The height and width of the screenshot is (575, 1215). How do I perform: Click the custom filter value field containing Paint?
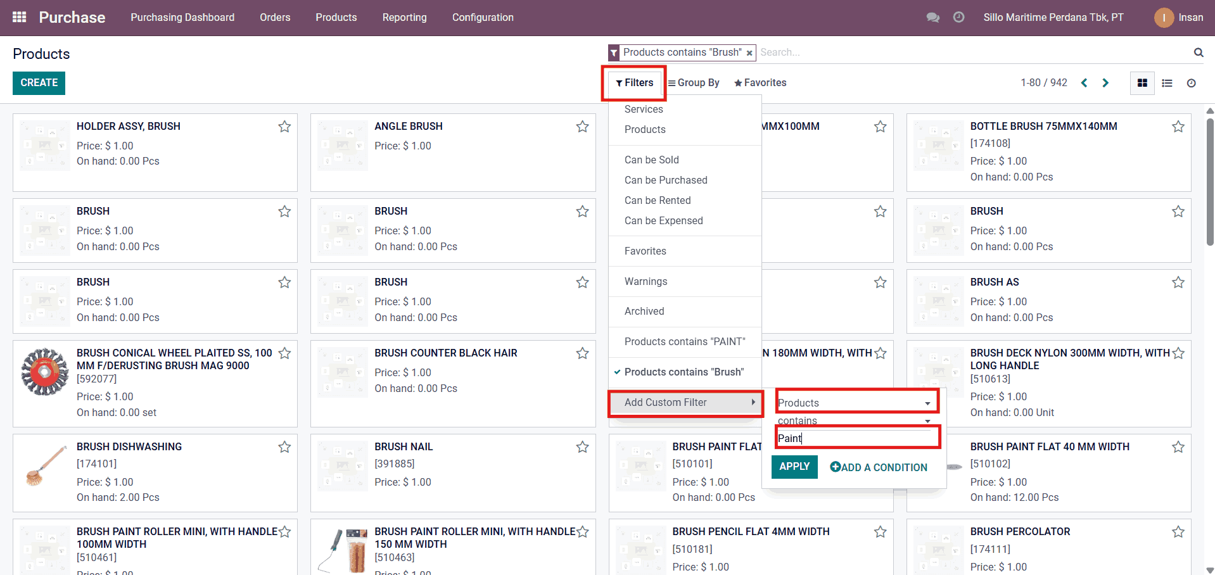(856, 438)
